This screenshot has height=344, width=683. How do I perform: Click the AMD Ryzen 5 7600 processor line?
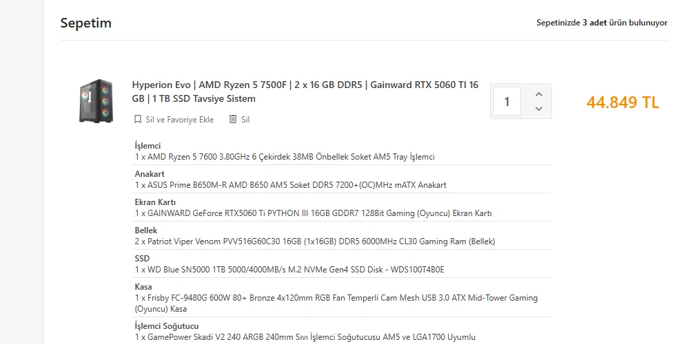285,157
